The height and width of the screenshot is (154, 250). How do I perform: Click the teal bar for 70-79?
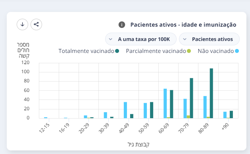(192, 98)
